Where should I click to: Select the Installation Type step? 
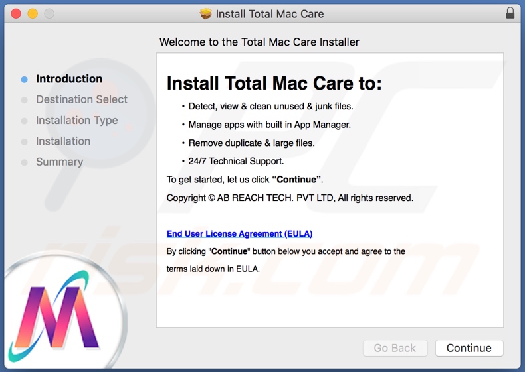click(x=77, y=120)
